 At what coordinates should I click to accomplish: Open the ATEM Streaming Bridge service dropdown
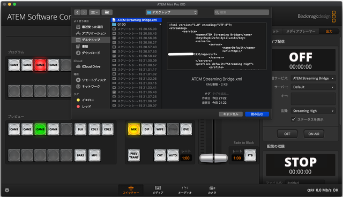click(x=313, y=78)
